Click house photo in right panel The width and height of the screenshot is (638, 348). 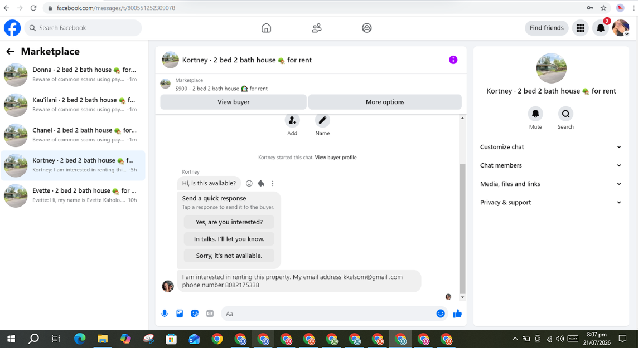[x=552, y=68]
